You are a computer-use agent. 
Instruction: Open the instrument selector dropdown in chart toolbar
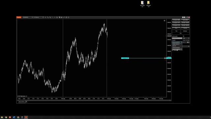pos(28,17)
